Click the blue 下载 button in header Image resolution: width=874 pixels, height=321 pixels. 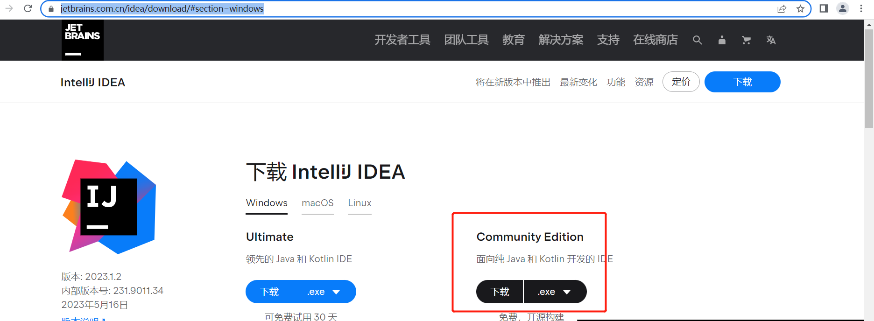click(x=742, y=82)
